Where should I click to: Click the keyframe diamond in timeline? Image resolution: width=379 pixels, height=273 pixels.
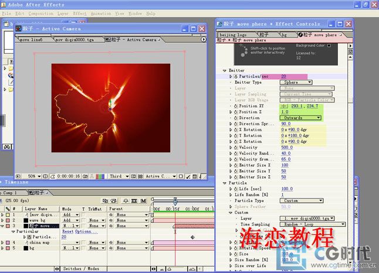[x=192, y=237]
